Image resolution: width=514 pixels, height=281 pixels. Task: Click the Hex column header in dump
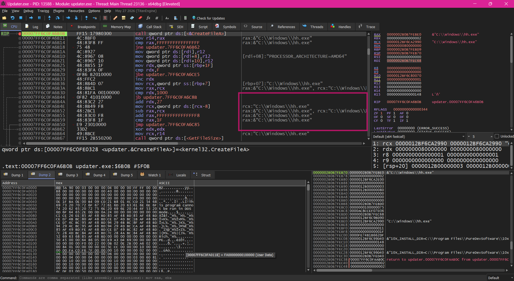[x=106, y=183]
